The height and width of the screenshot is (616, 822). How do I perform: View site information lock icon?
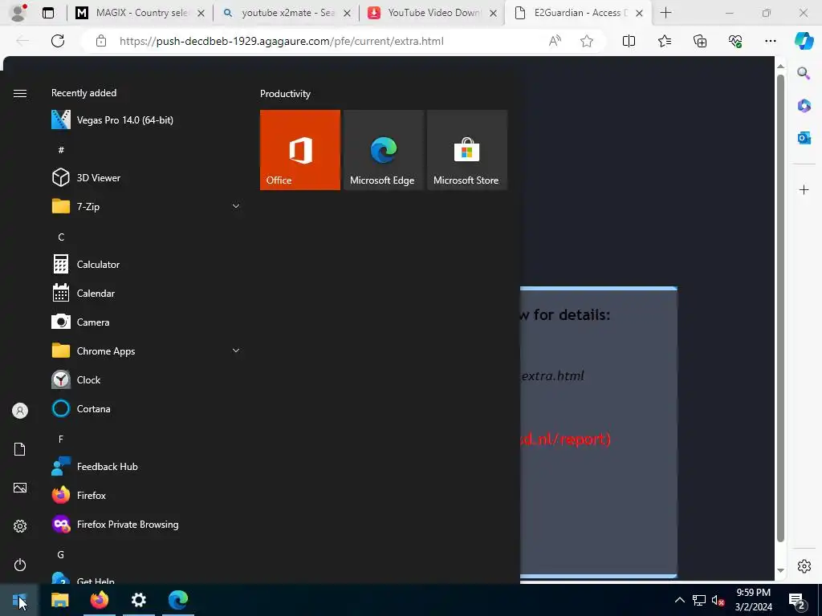click(x=101, y=41)
